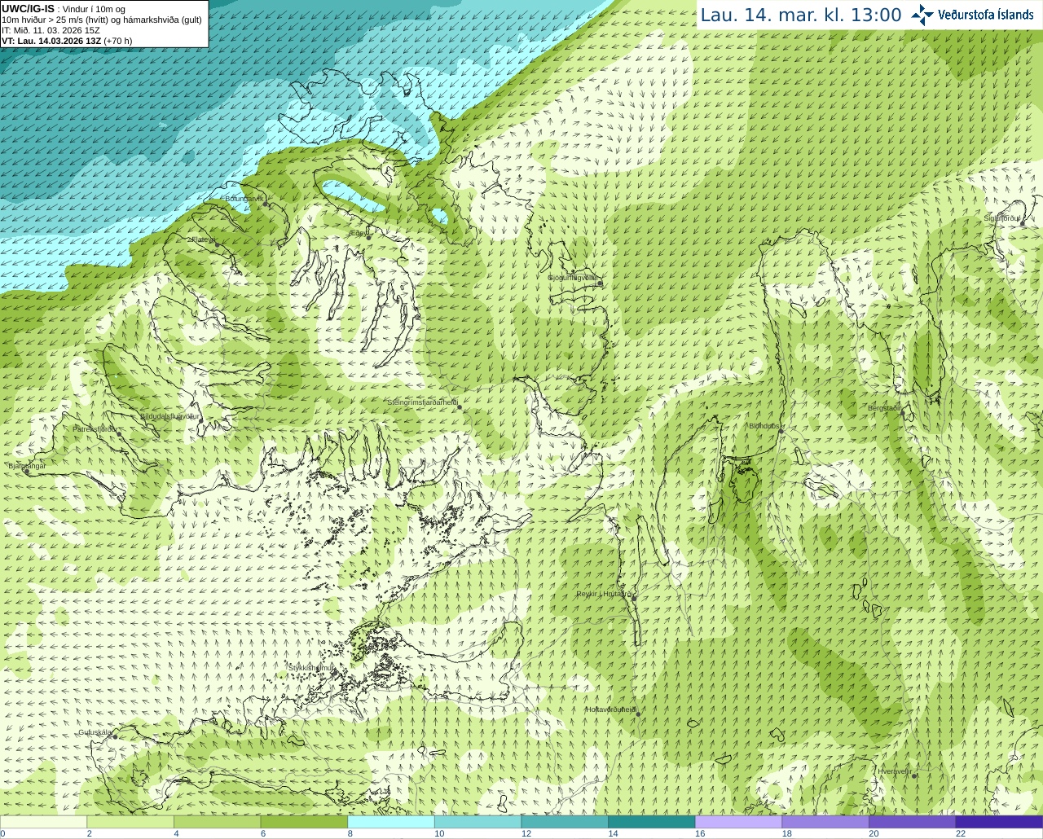
Task: Select the Flateyri station label
Action: 202,239
